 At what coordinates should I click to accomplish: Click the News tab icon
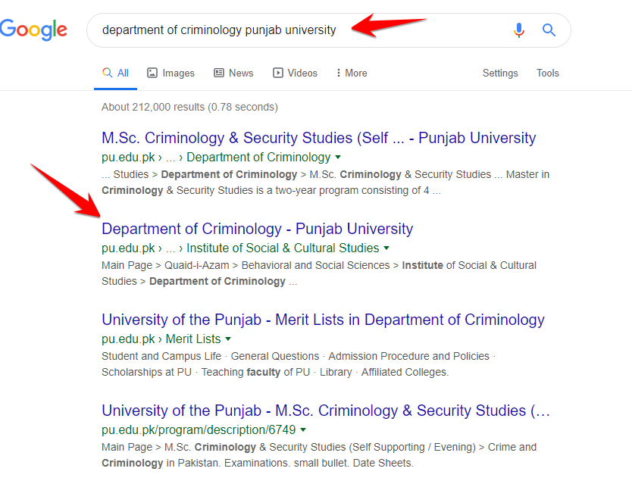219,73
